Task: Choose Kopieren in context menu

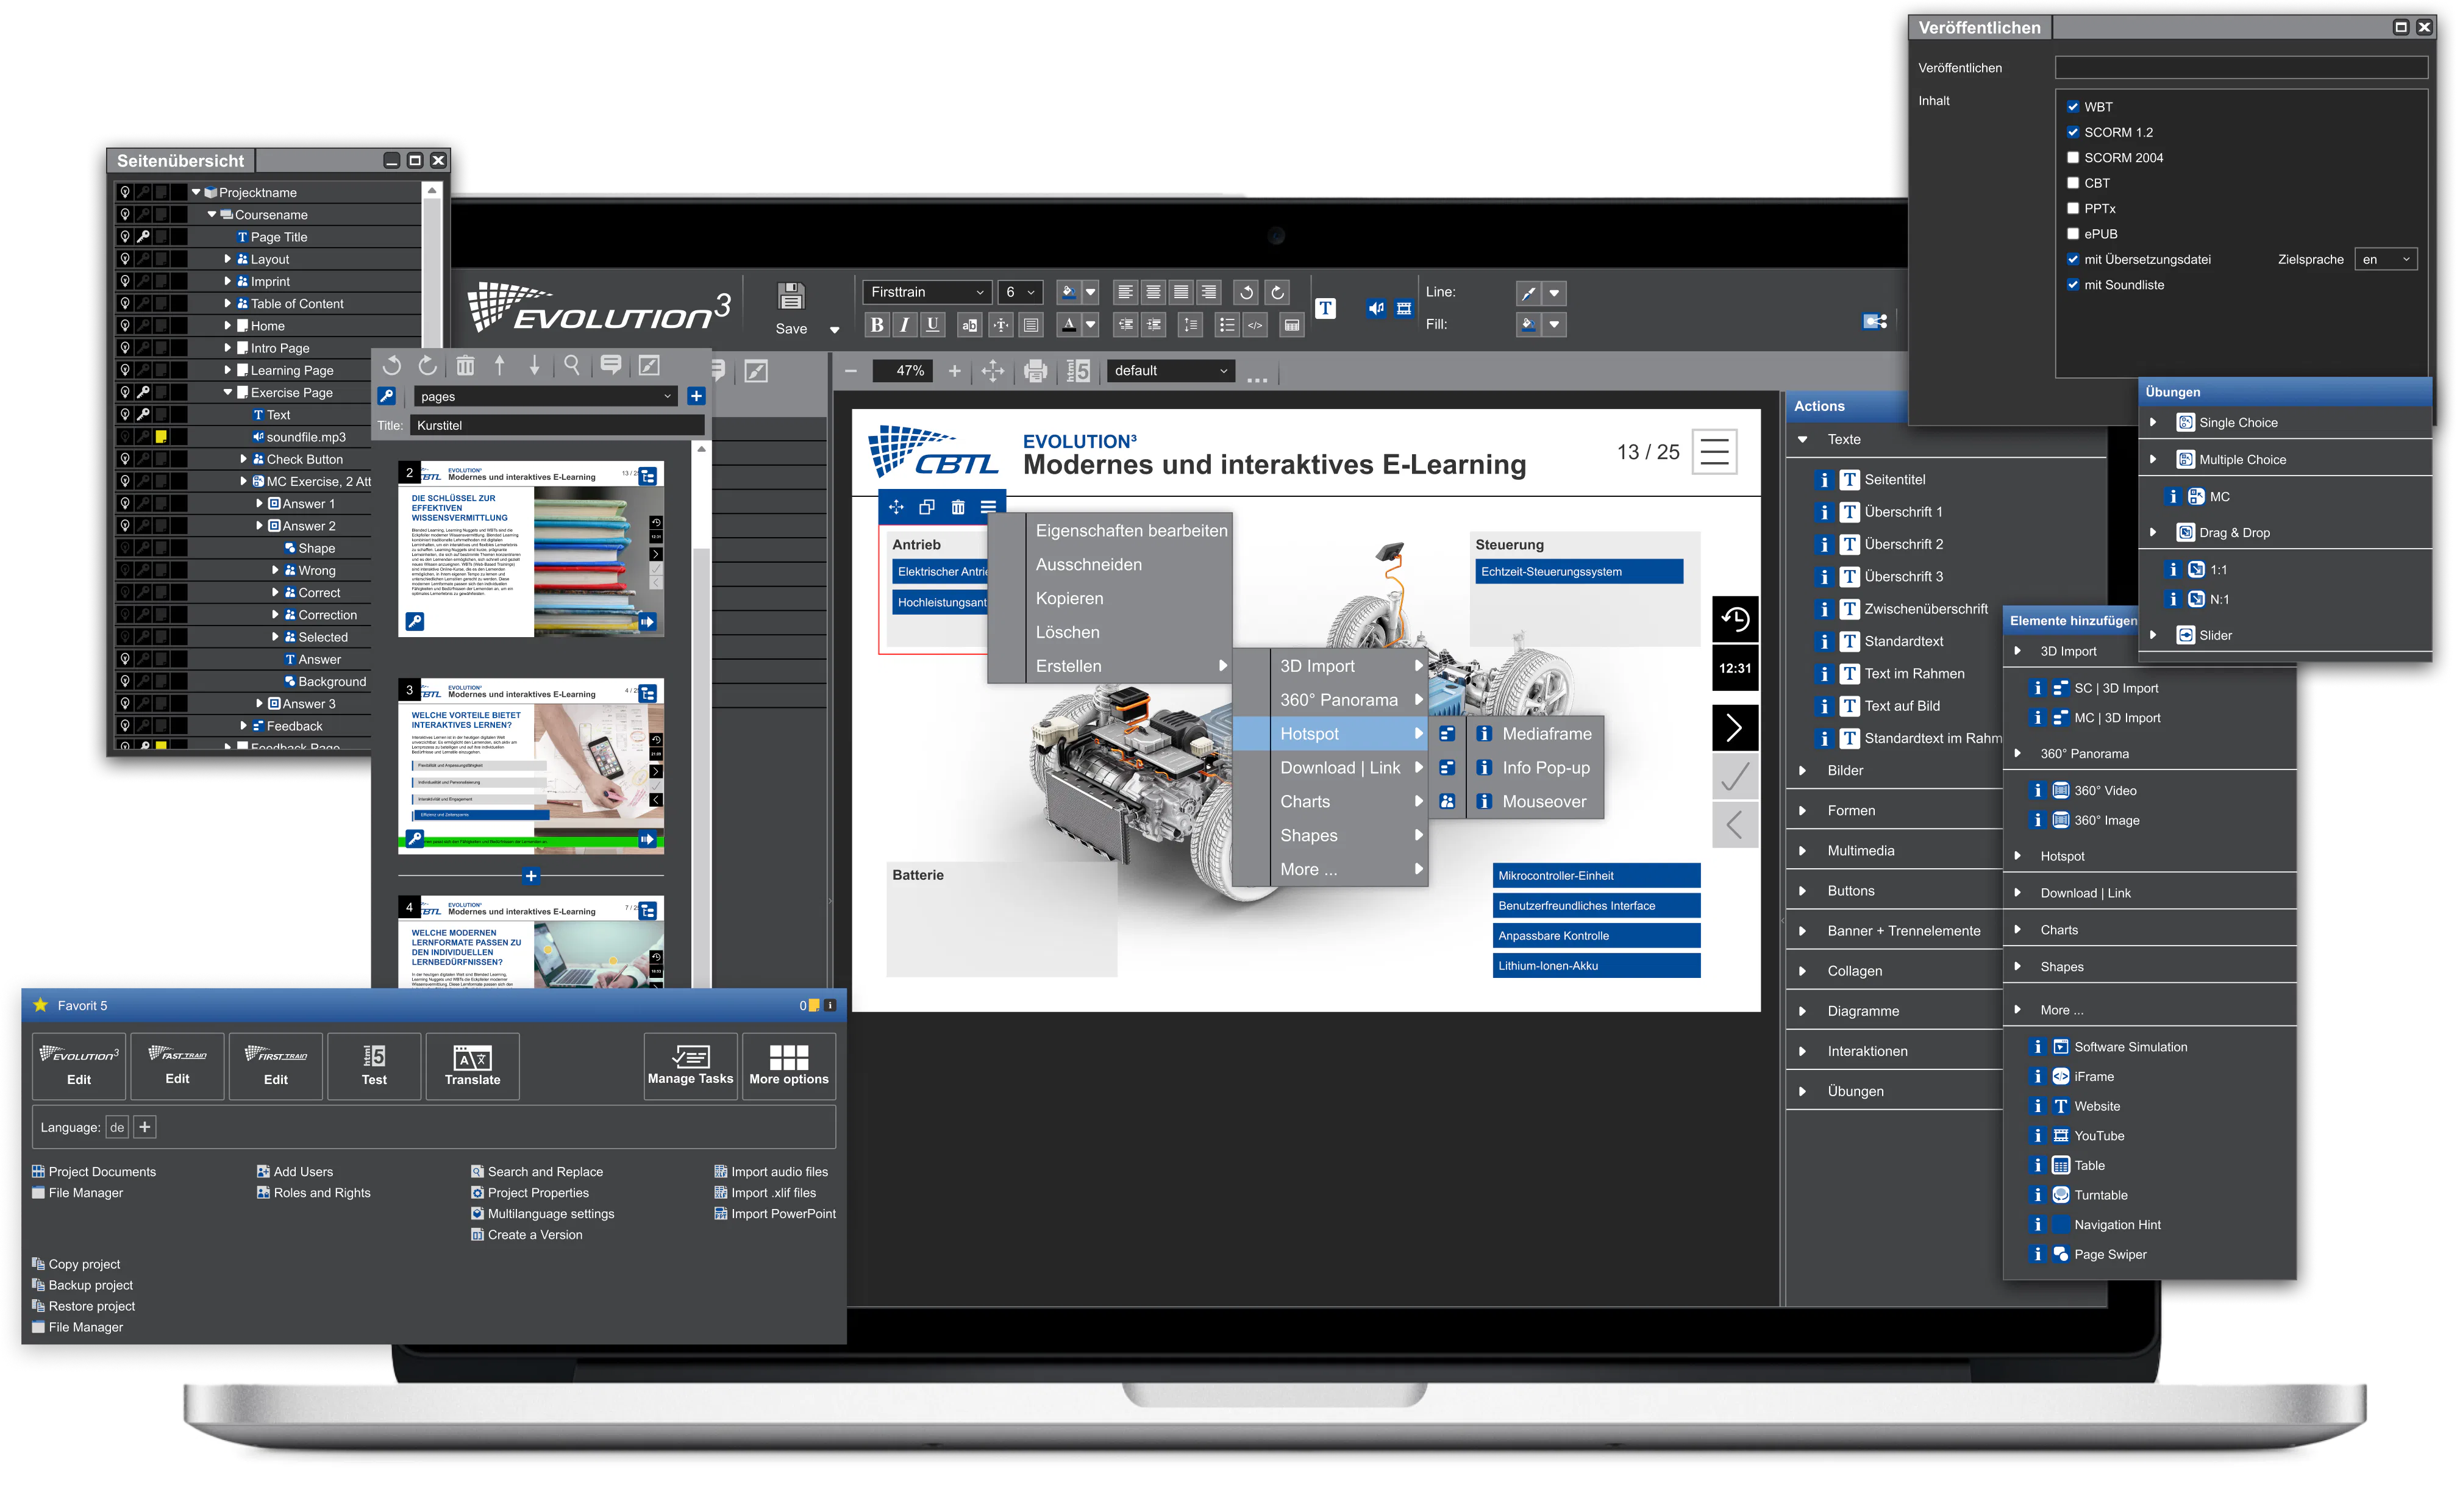Action: click(1069, 599)
